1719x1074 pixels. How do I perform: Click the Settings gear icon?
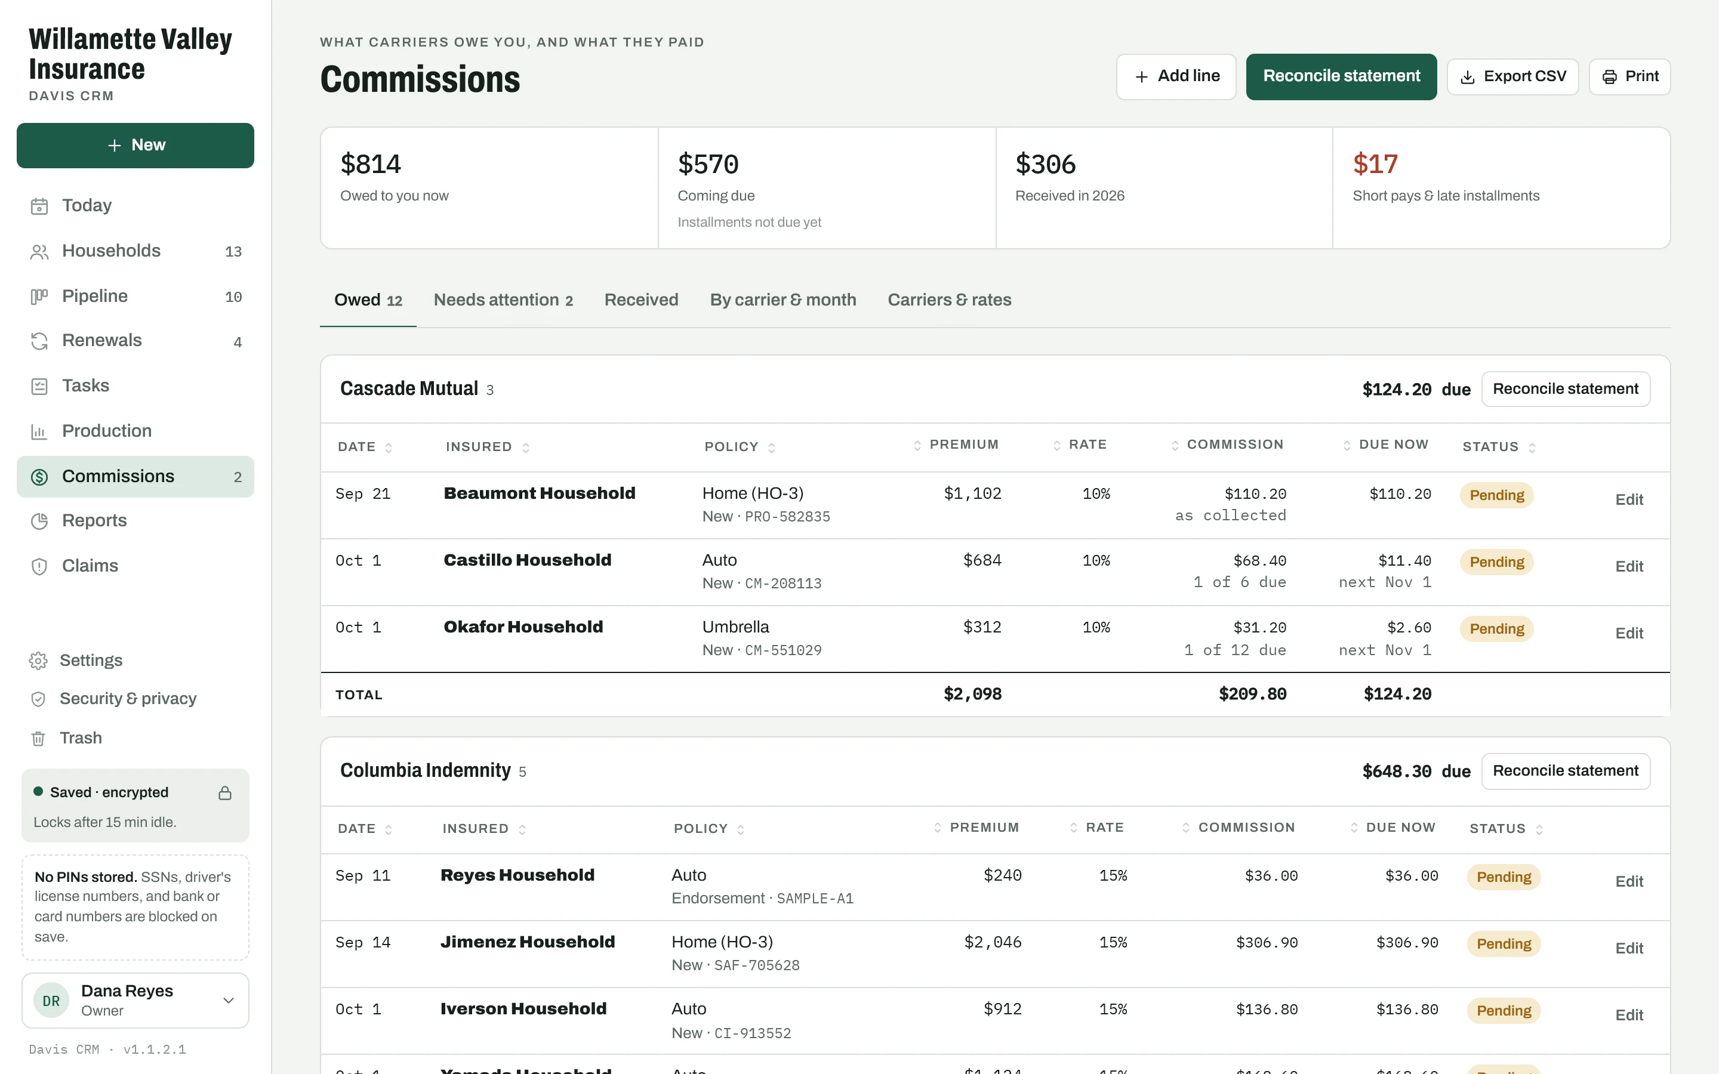(x=38, y=661)
